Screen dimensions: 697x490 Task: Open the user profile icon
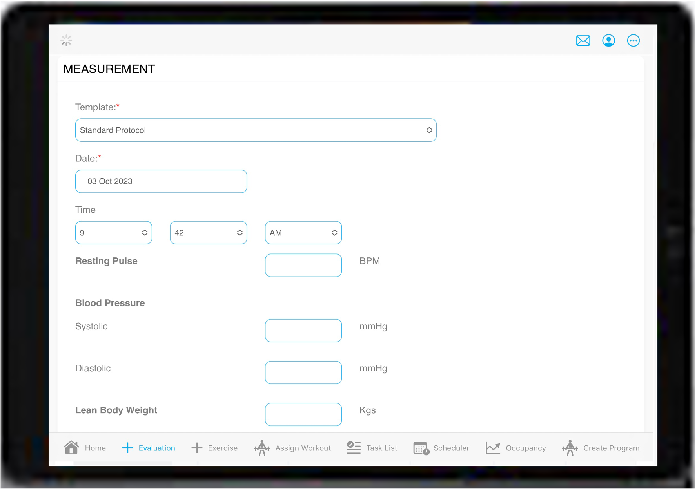[x=608, y=41]
